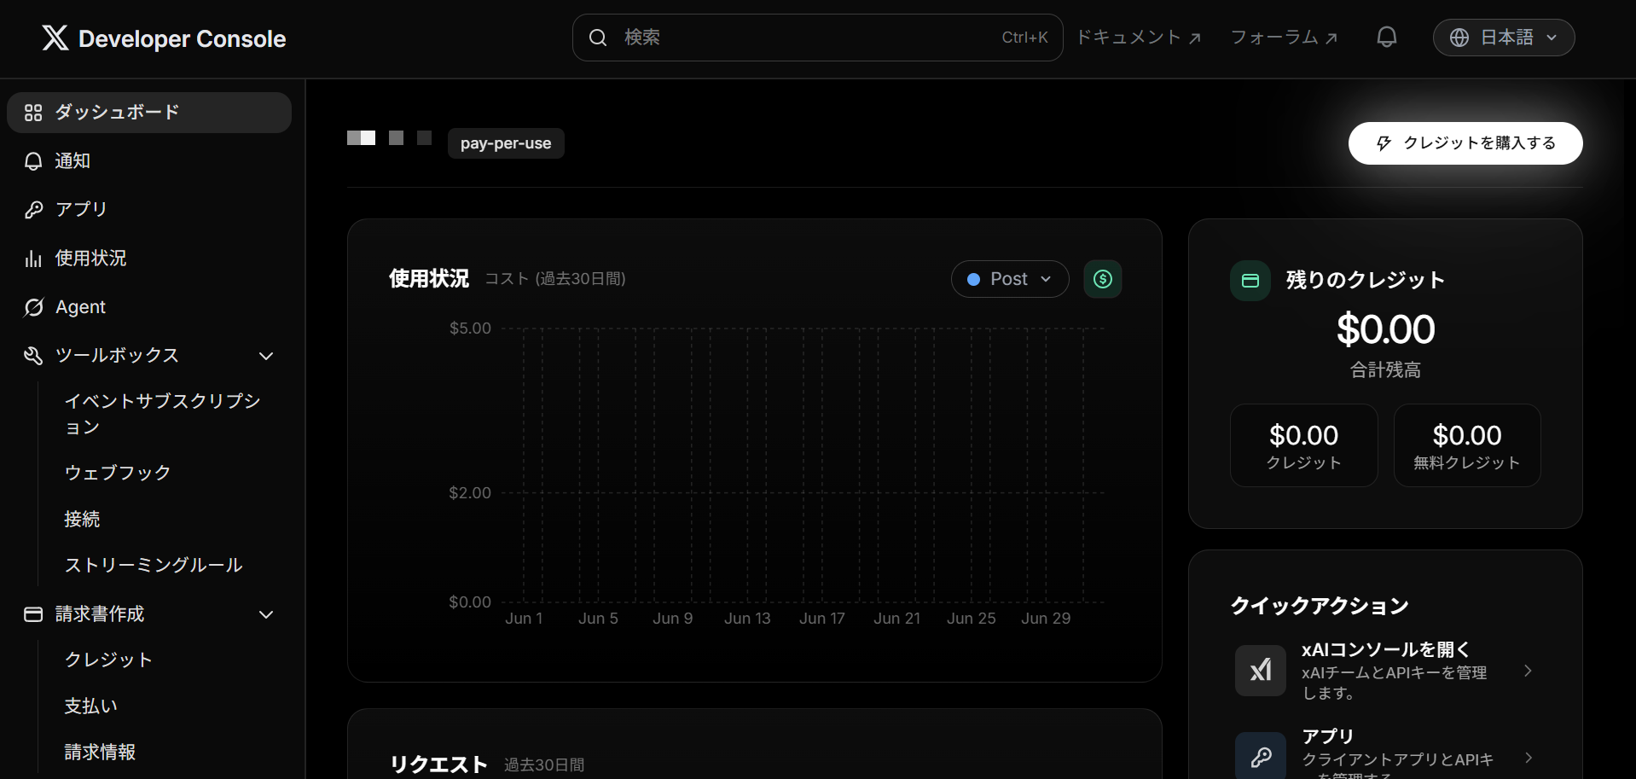Viewport: 1636px width, 779px height.
Task: Click the Developer Console title
Action: (x=182, y=38)
